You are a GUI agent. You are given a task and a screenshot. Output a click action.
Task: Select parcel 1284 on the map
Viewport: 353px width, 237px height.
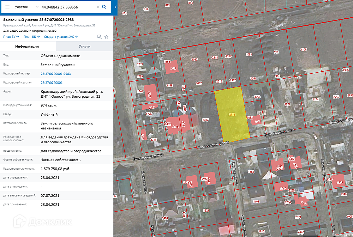click(251, 172)
